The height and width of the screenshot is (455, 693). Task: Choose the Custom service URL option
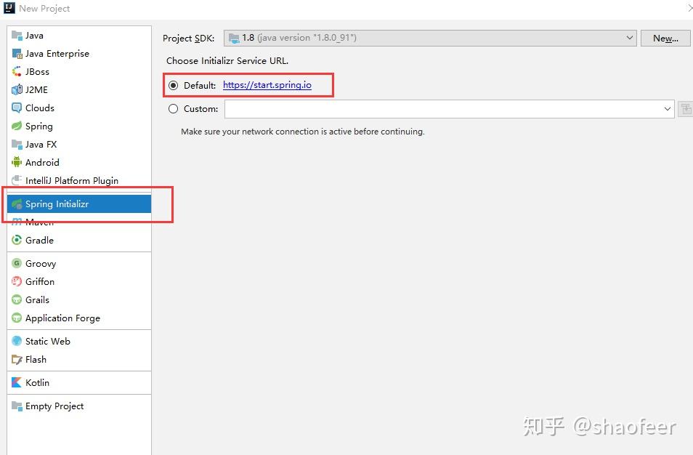click(x=173, y=109)
